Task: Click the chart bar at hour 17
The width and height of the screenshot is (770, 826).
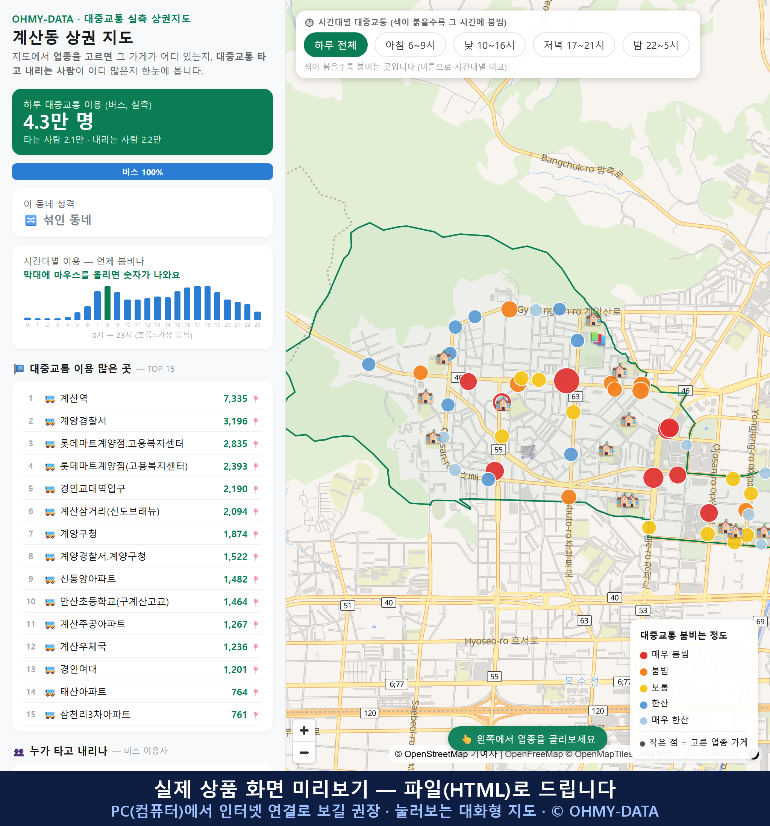Action: pos(197,303)
